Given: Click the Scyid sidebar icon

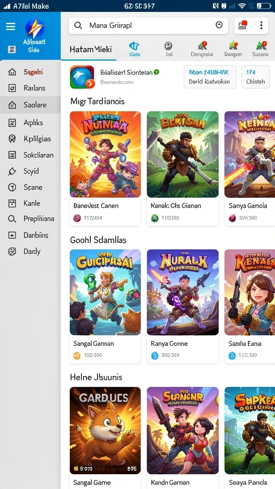Looking at the screenshot, I should (12, 171).
